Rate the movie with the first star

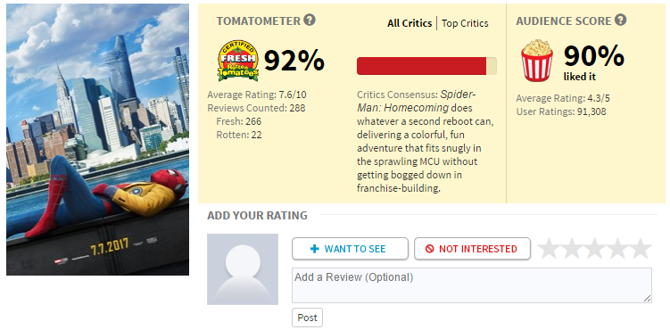[x=548, y=249]
